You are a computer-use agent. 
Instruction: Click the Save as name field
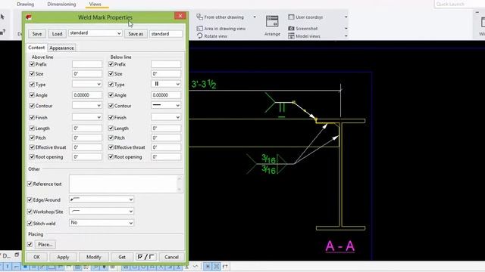[x=166, y=33]
